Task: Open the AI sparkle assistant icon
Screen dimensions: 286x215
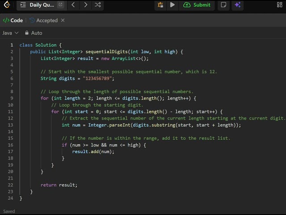Action: click(x=238, y=5)
